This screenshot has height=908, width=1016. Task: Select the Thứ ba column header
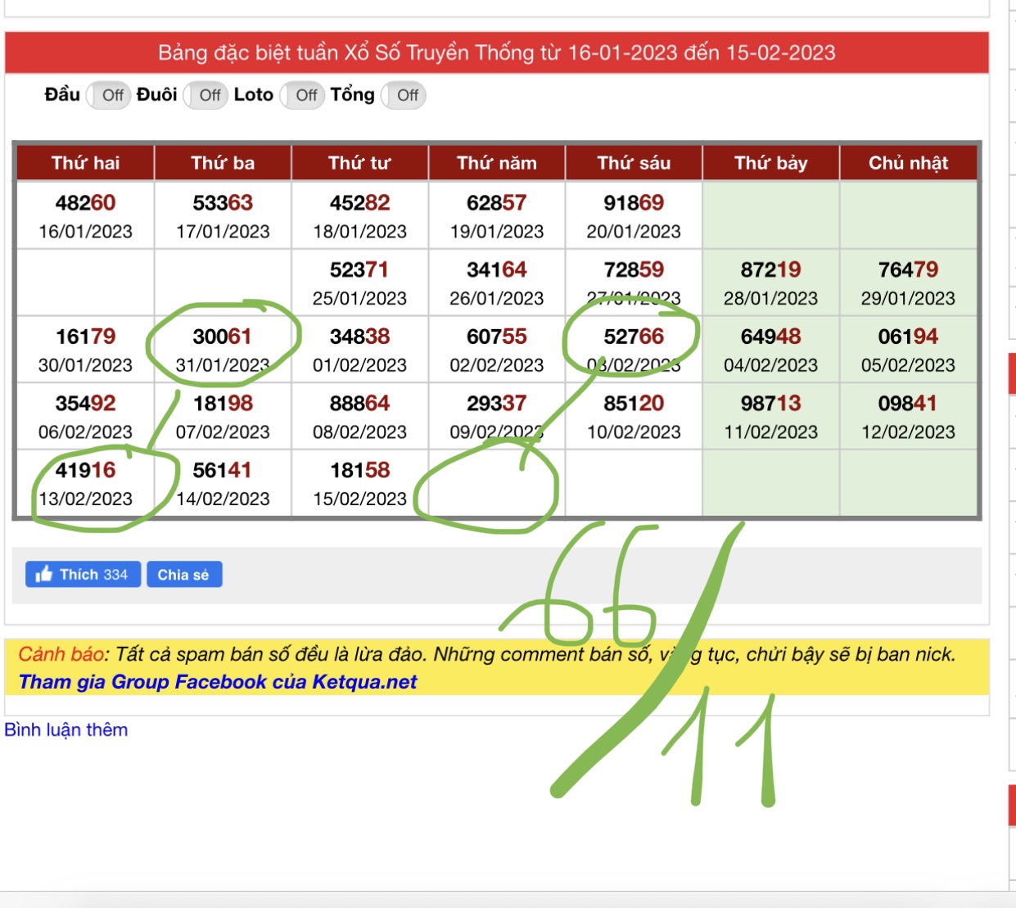click(x=223, y=163)
